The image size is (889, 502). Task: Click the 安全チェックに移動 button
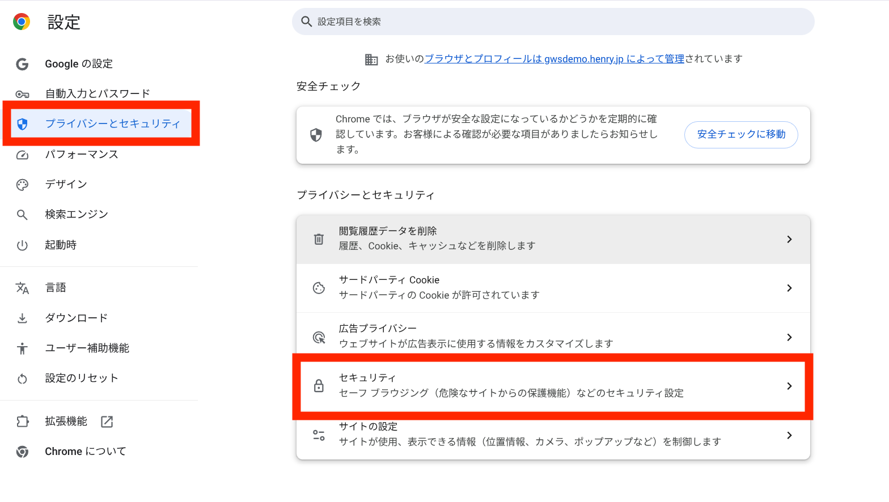pyautogui.click(x=741, y=134)
